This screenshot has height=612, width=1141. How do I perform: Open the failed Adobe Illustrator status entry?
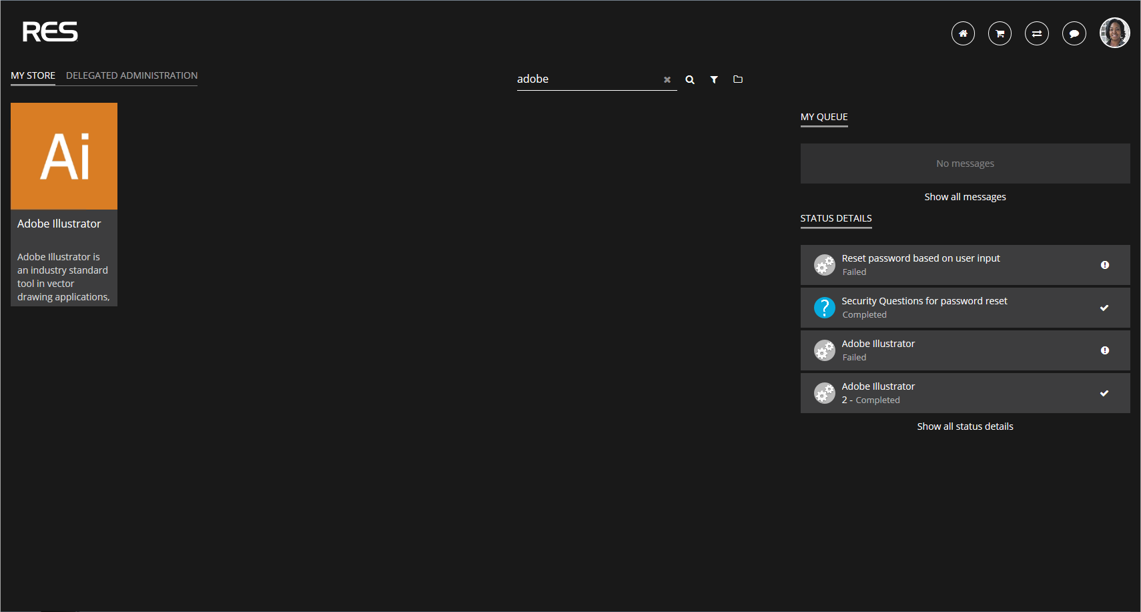point(965,350)
